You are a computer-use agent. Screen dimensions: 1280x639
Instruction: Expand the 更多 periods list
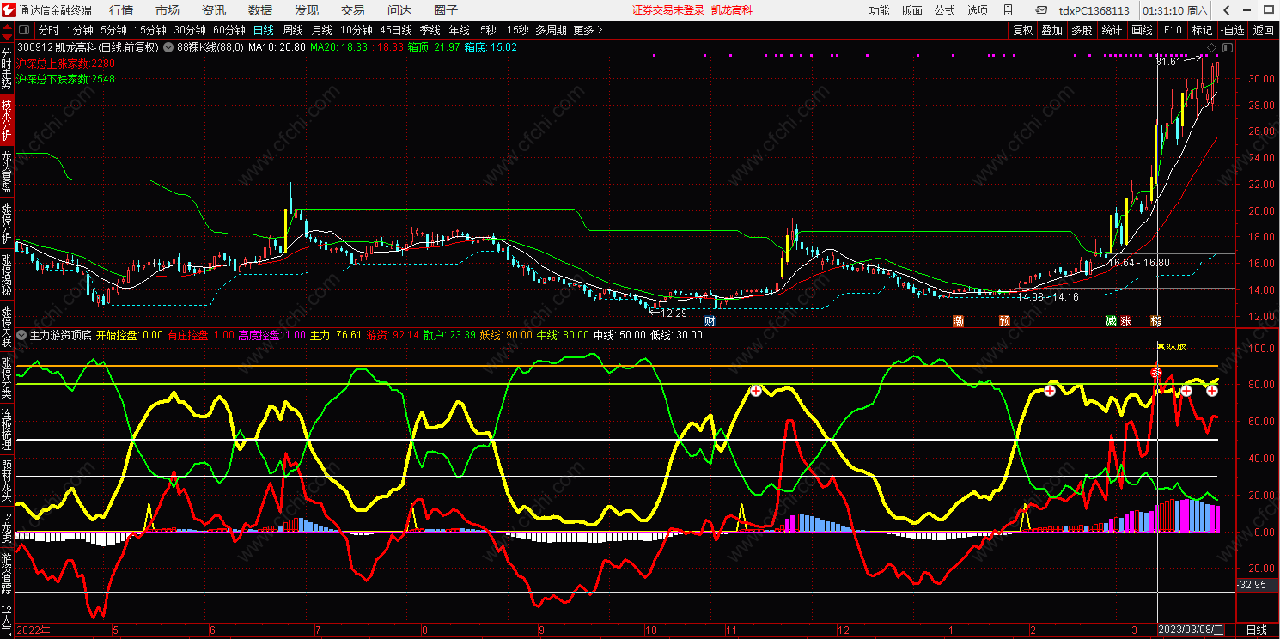588,30
